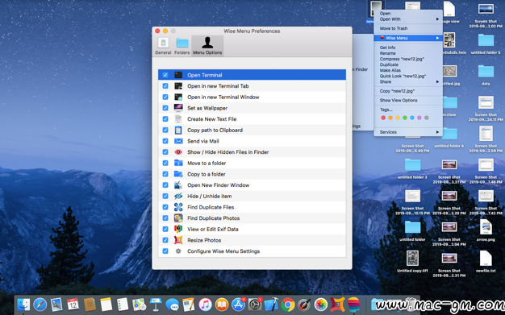505x315 pixels.
Task: Uncheck the Open Terminal checkbox
Action: coord(165,75)
